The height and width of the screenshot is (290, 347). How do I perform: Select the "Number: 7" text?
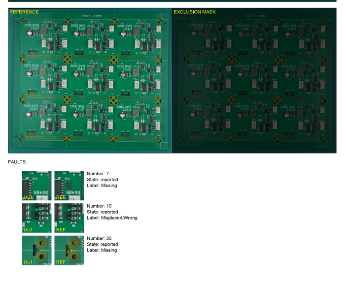97,174
